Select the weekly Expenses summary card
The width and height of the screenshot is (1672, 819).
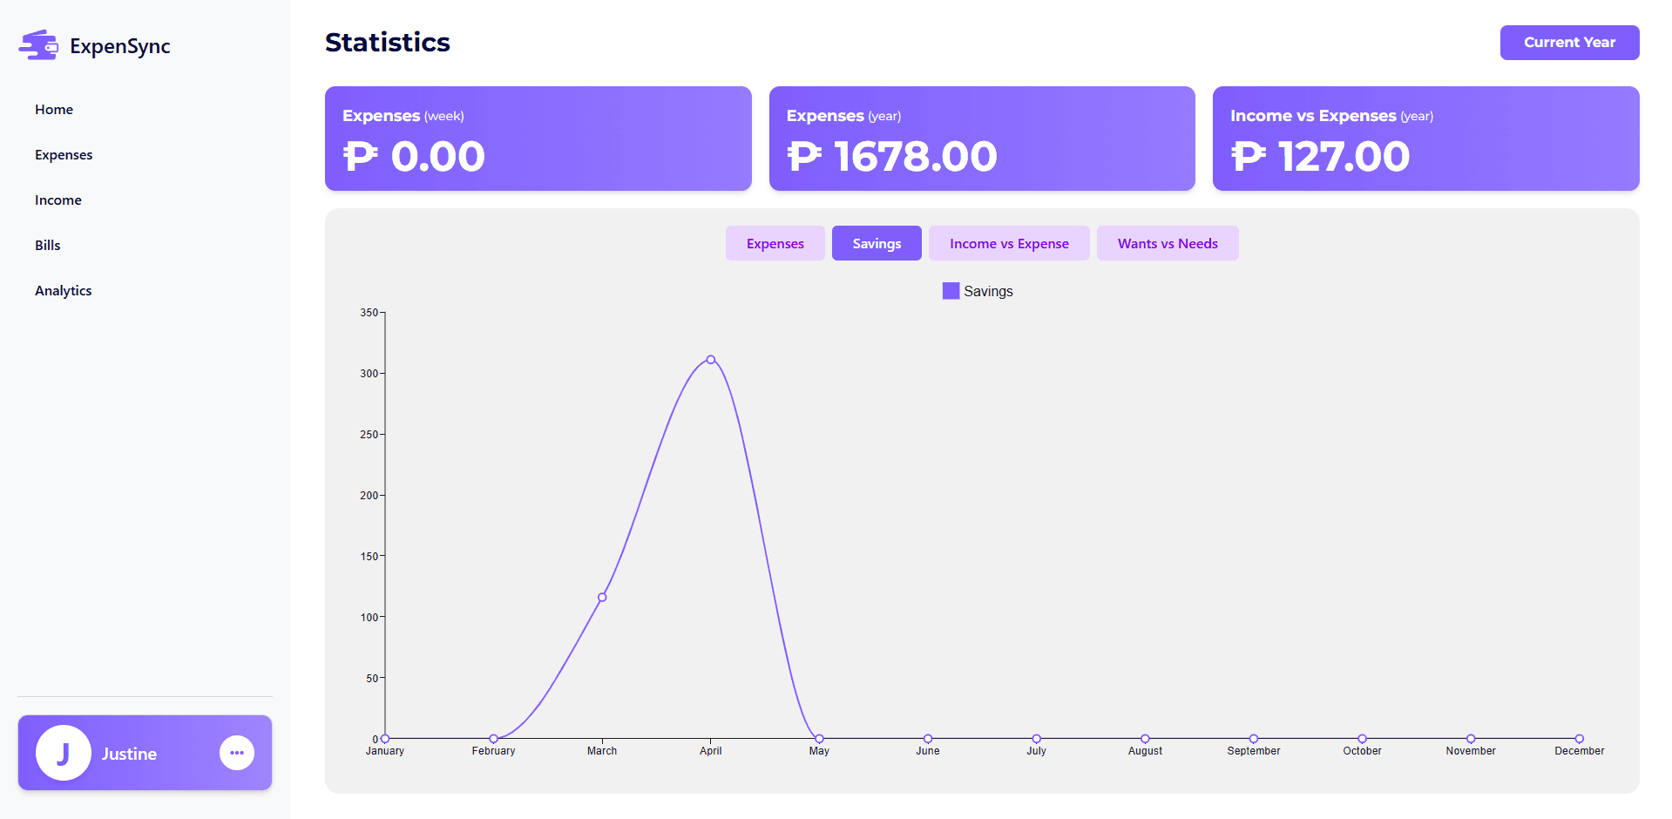538,139
